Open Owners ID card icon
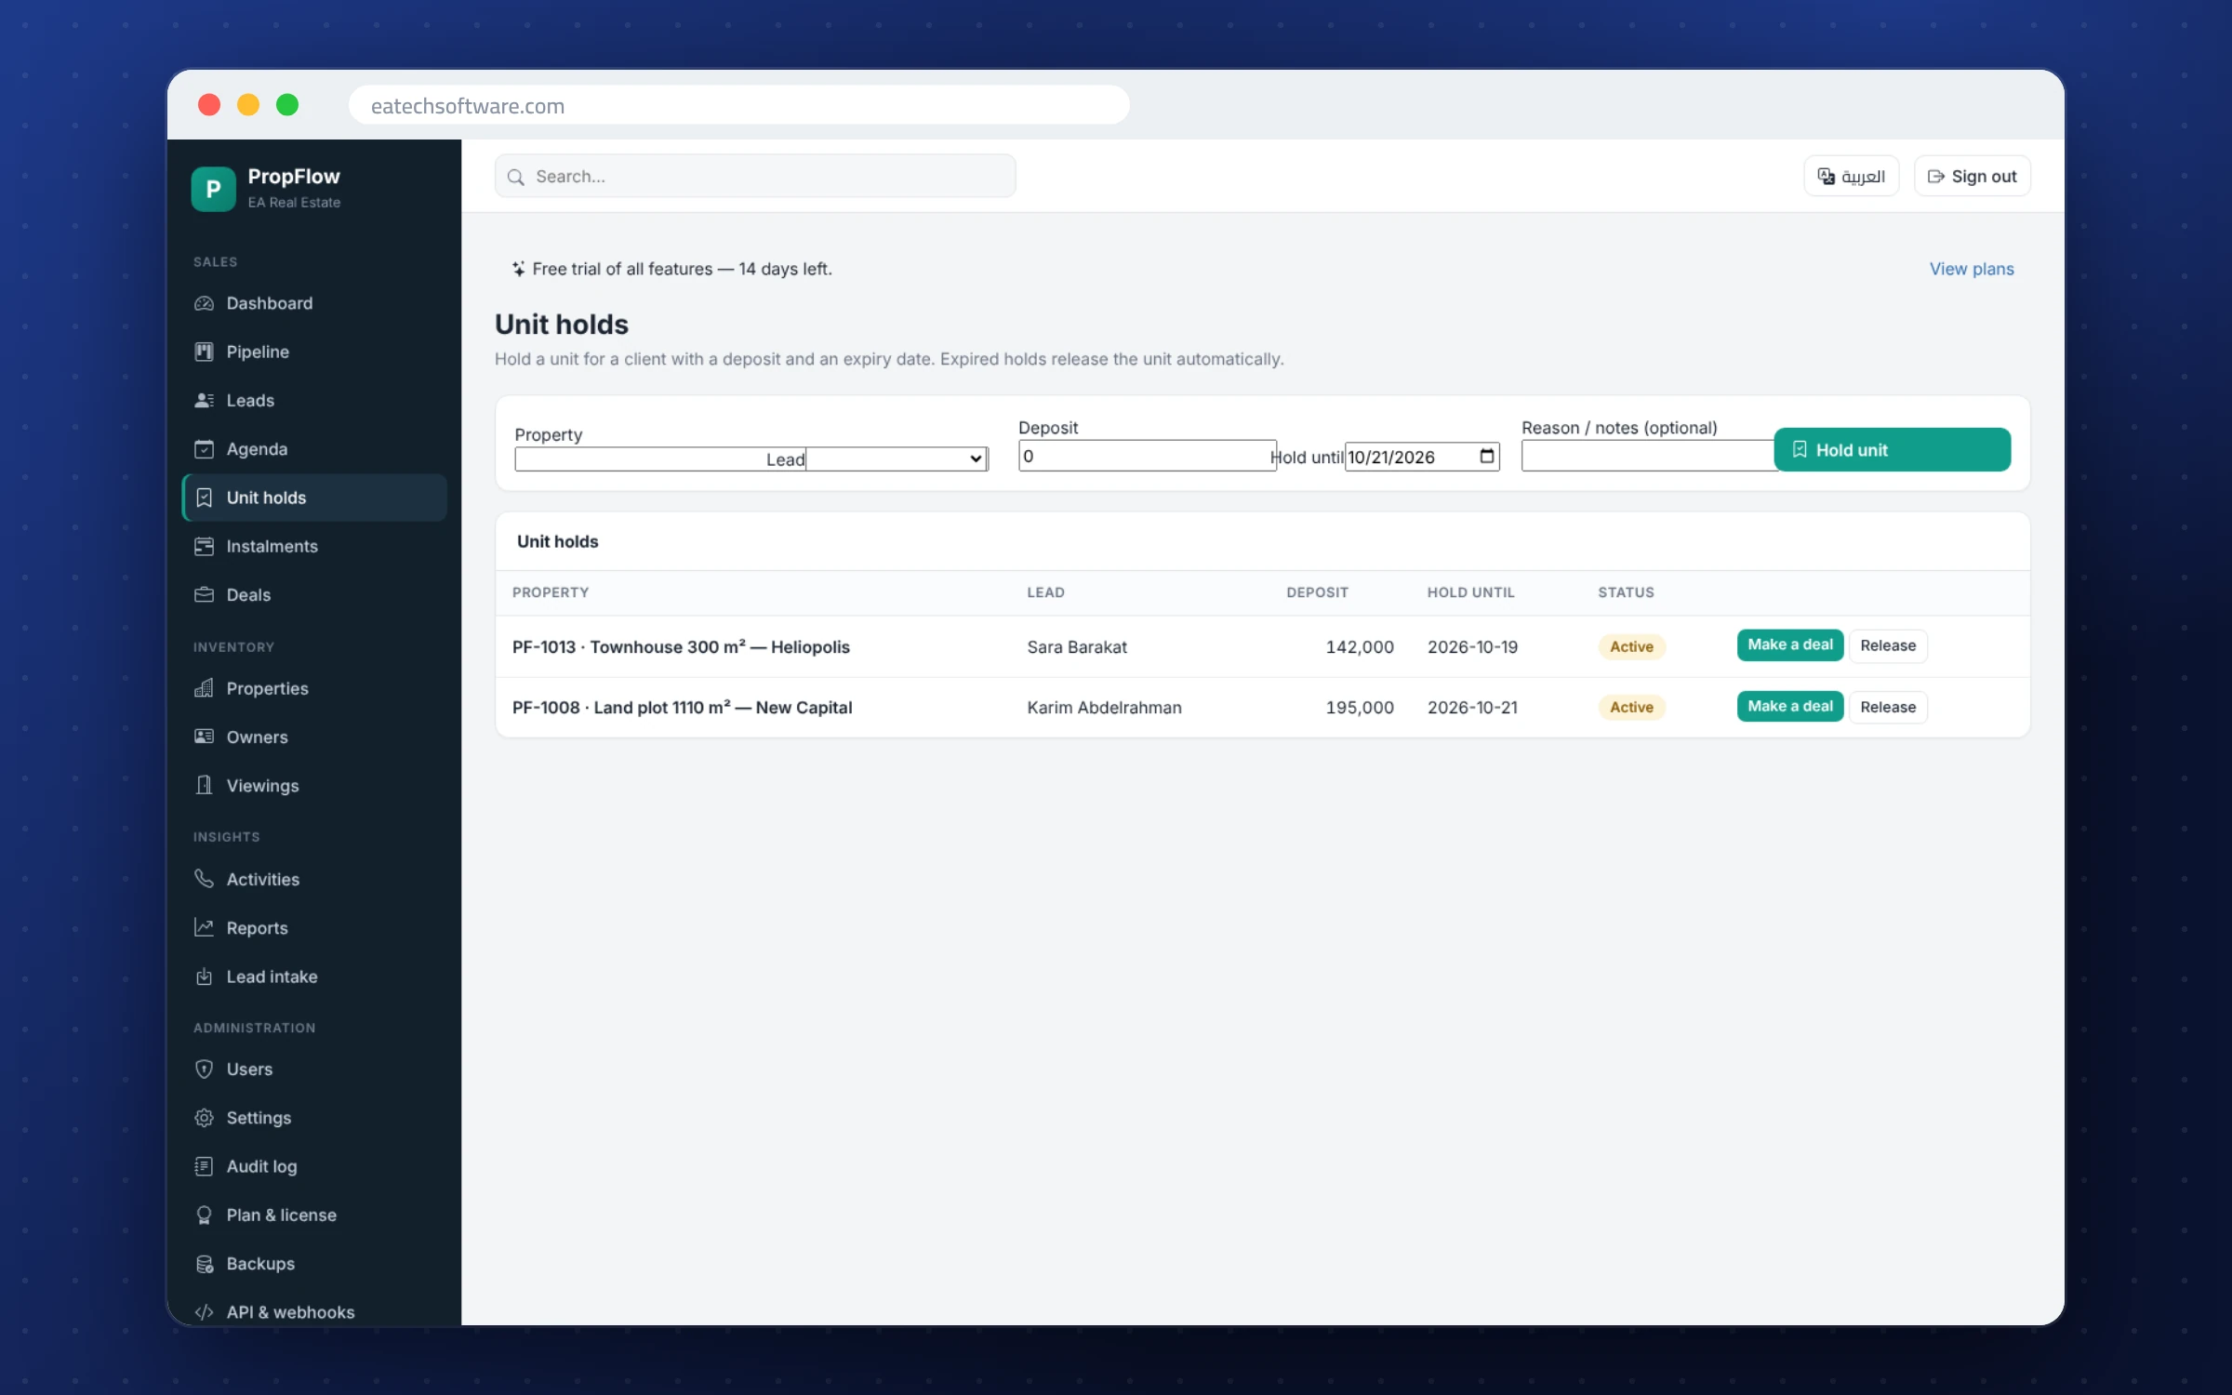Viewport: 2232px width, 1395px height. [x=204, y=737]
